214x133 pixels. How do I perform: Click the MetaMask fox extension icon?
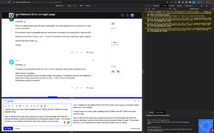point(183,2)
